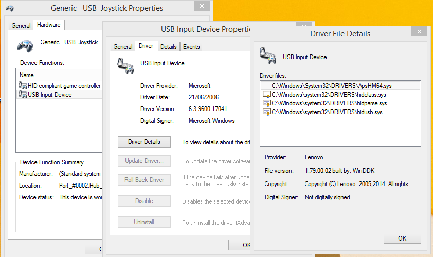Click the large gamepad icon beside Generic USB Joystick
The image size is (433, 257).
[x=25, y=46]
